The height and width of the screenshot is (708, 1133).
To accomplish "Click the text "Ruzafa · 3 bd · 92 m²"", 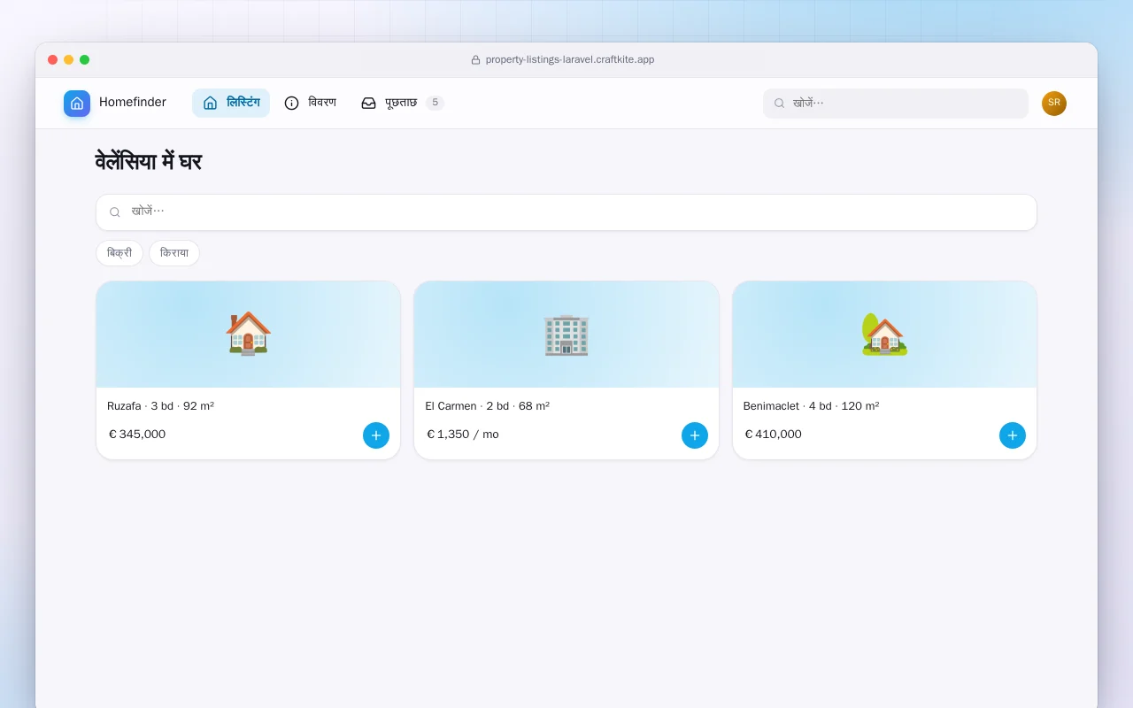I will click(x=160, y=406).
